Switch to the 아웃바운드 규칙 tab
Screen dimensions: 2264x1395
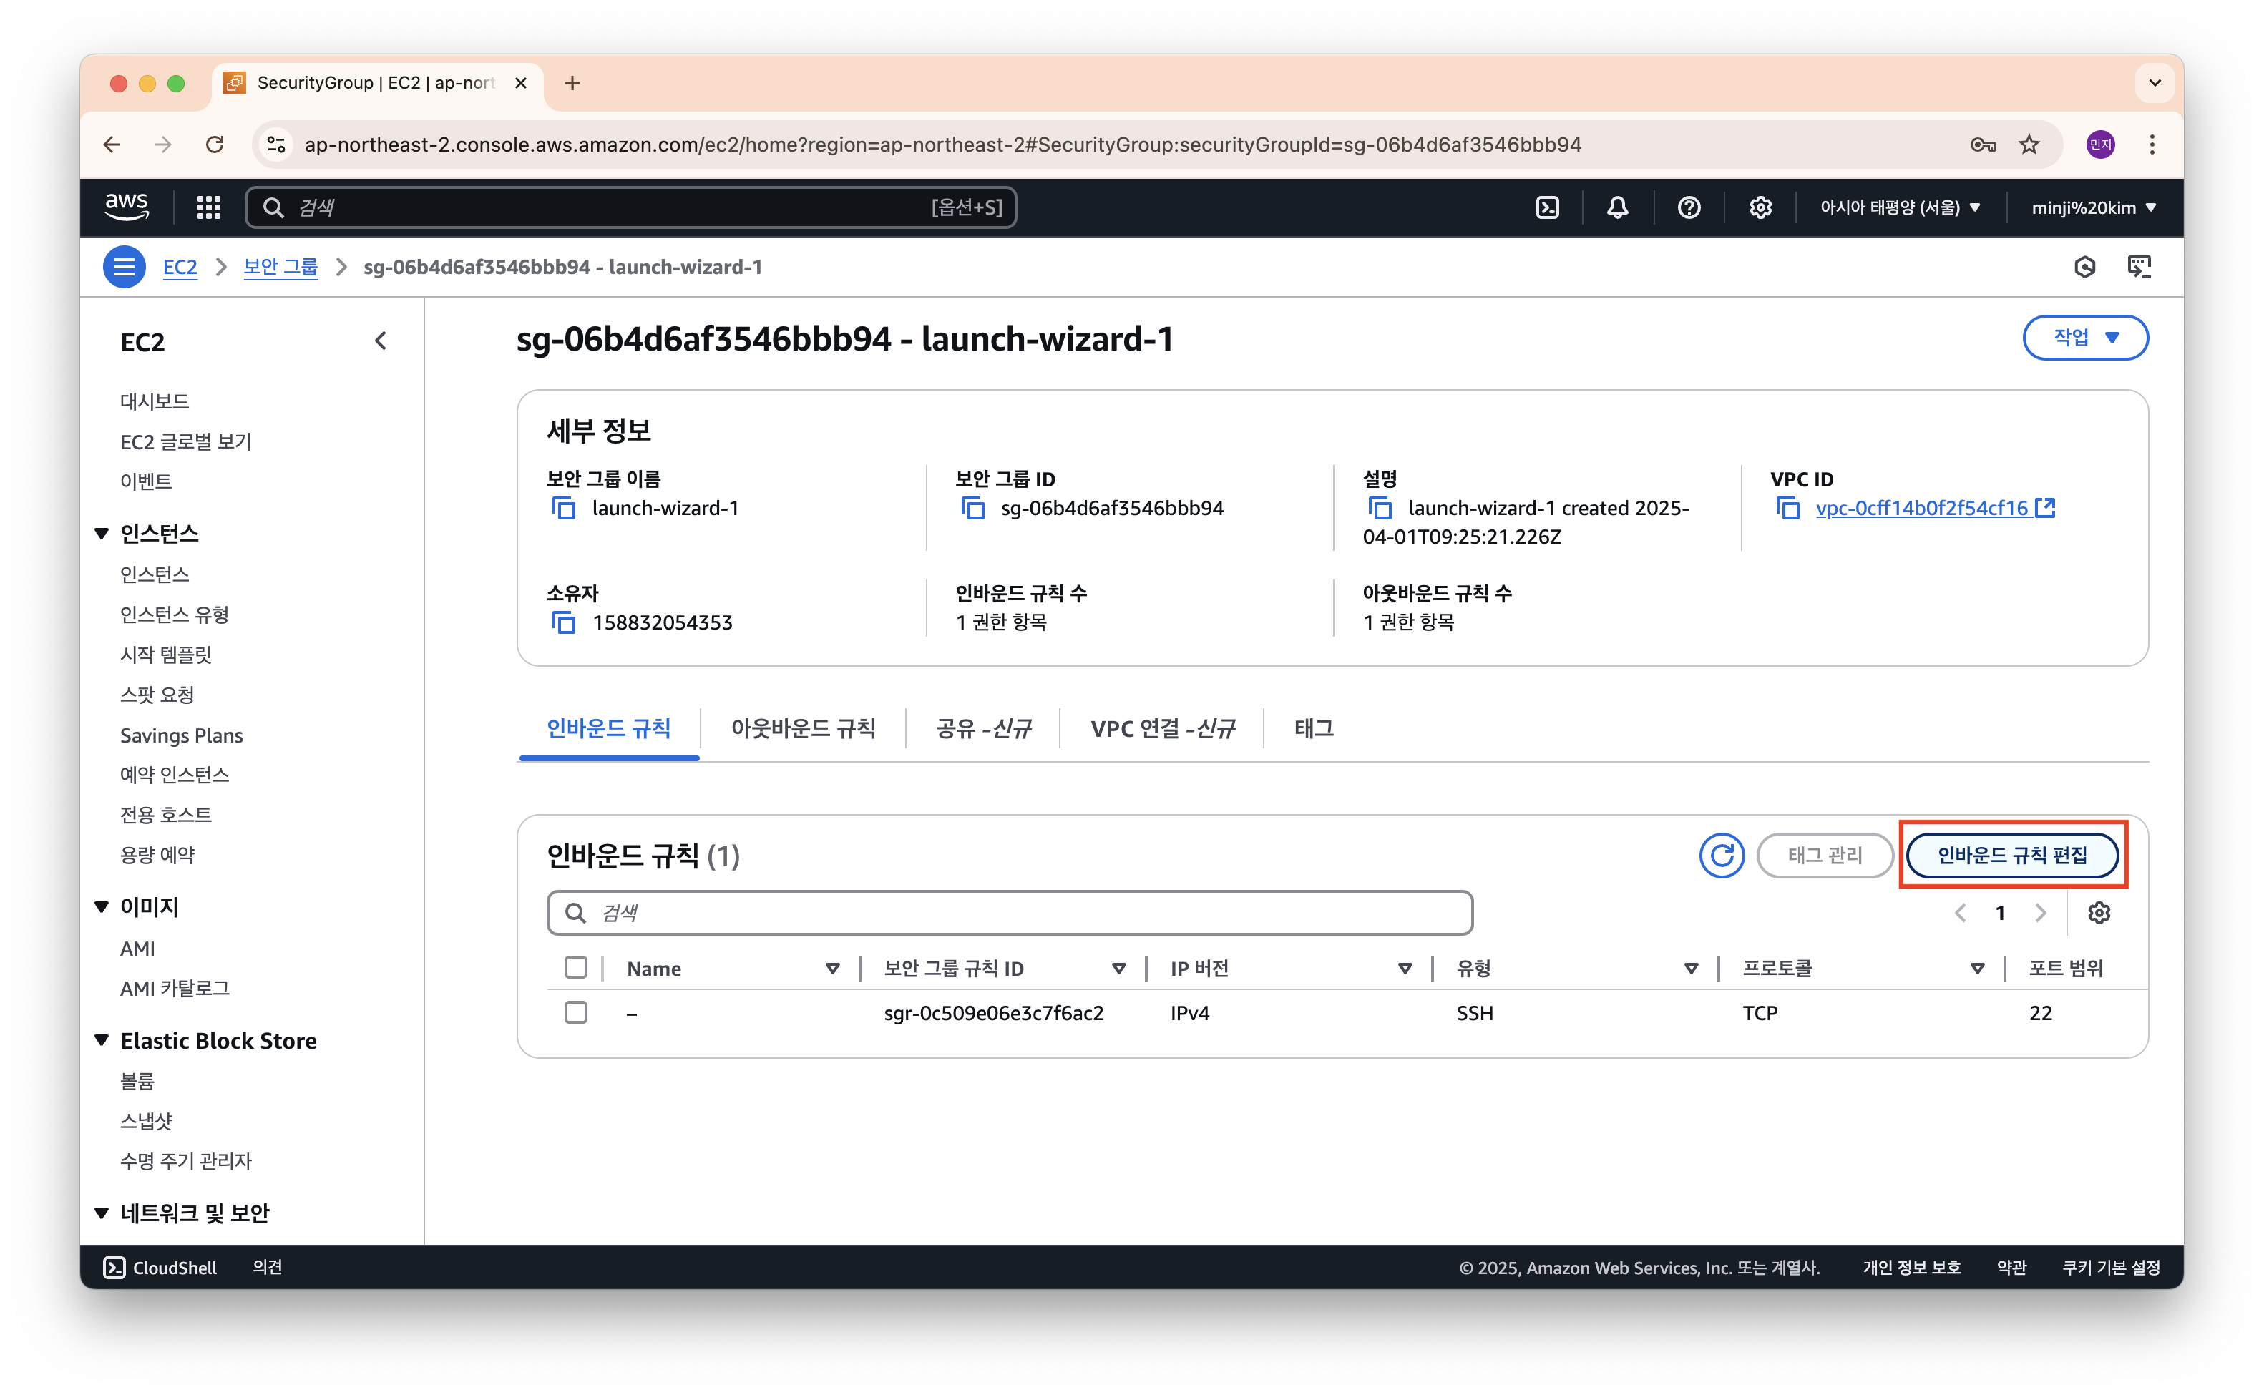(x=803, y=729)
